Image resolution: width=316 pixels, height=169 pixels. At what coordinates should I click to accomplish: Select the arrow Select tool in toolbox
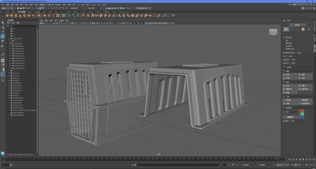pos(3,23)
